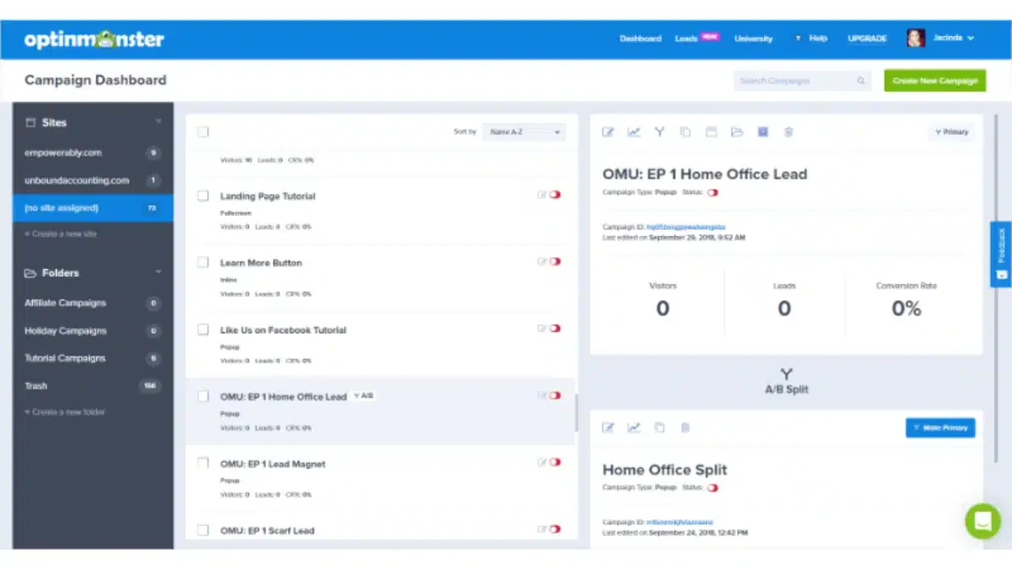Click the search magnifier icon in Search Campaigns
The image size is (1012, 569).
[861, 81]
